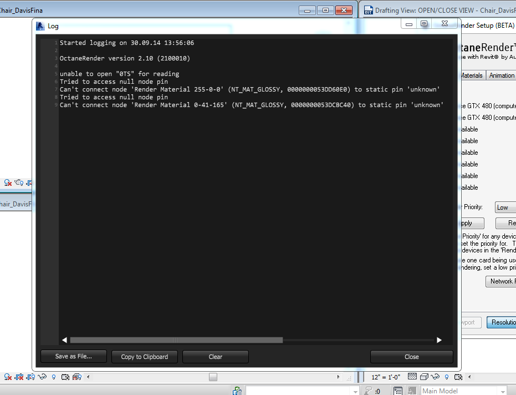Click Temporary Hide/Isolate glasses icon, bottom-left bar
The height and width of the screenshot is (395, 516).
click(42, 377)
